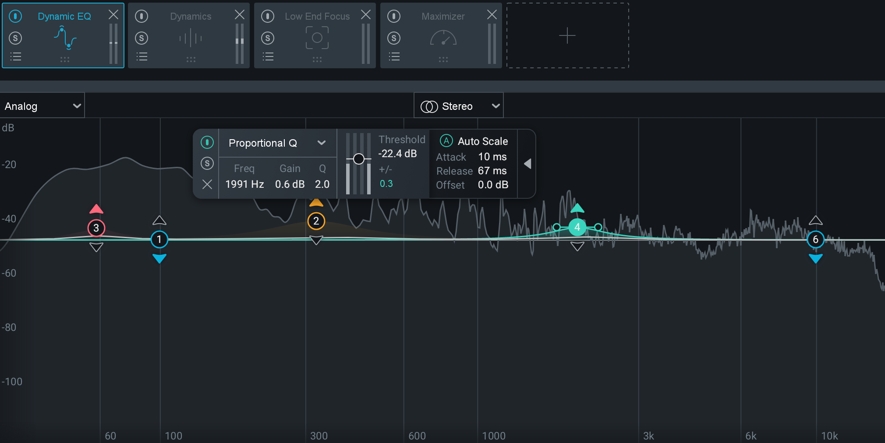Remove the Dynamic EQ module
This screenshot has height=443, width=885.
point(113,14)
